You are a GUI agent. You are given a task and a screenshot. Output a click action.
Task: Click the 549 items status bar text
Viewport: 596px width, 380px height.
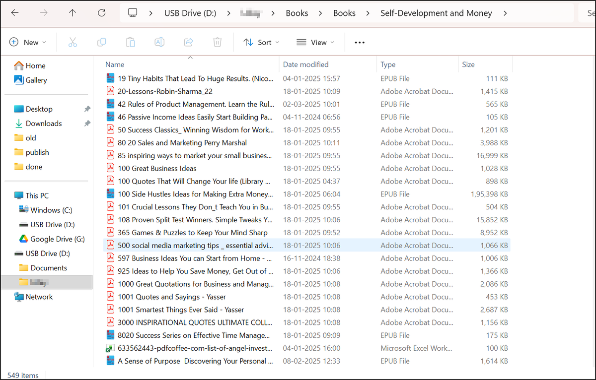click(23, 376)
